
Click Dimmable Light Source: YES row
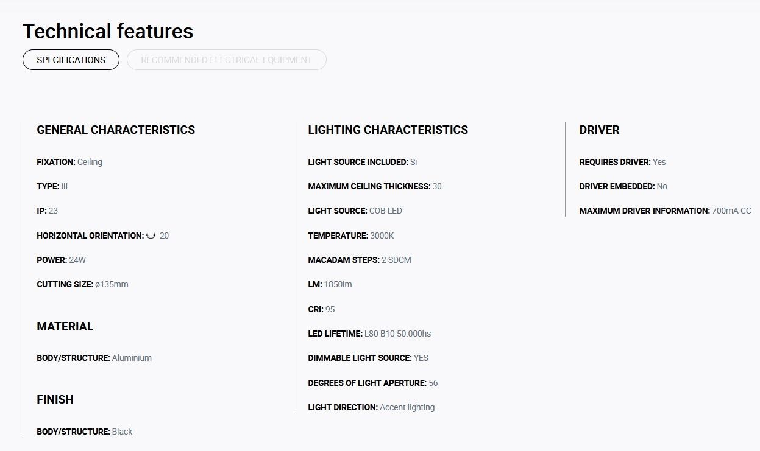pos(368,358)
